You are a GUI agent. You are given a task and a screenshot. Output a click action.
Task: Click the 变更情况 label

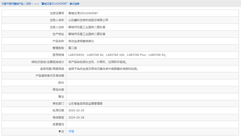58,124
